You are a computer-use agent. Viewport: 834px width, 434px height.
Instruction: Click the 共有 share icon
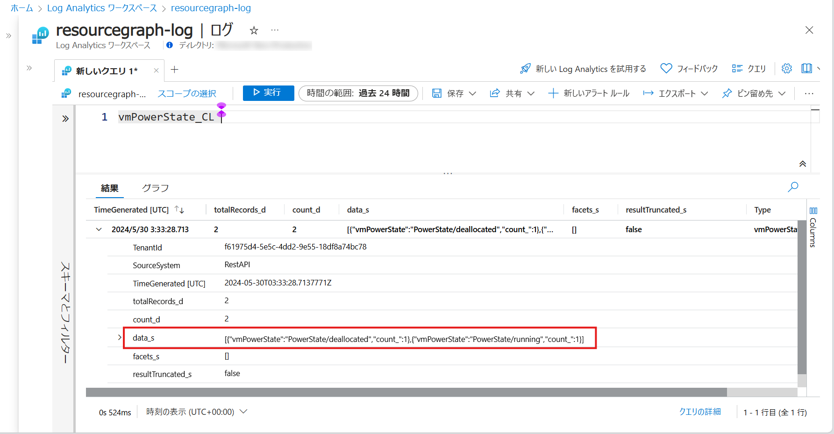[x=495, y=93]
